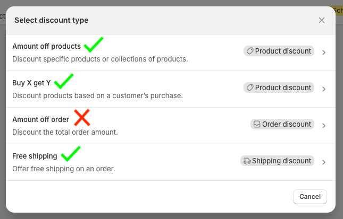The image size is (343, 219).
Task: Click the inbox icon in the Order discount badge
Action: 257,124
